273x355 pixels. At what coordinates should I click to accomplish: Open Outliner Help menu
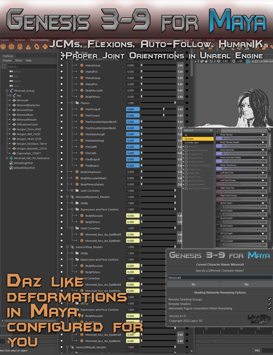(x=29, y=60)
